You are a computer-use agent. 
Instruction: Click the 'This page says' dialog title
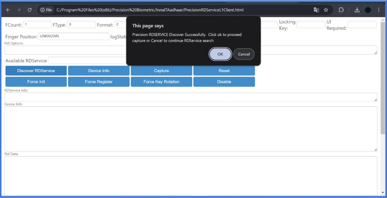pyautogui.click(x=148, y=26)
